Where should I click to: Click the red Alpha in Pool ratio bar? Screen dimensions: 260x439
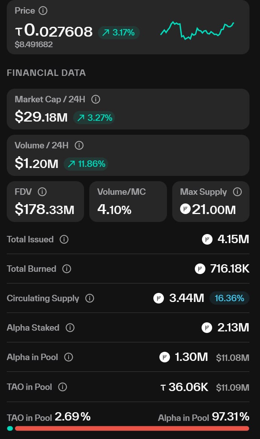pyautogui.click(x=132, y=428)
